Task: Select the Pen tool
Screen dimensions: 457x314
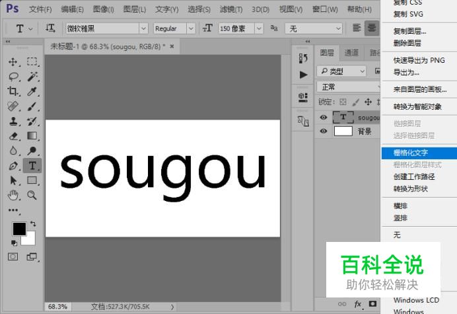Action: (13, 166)
